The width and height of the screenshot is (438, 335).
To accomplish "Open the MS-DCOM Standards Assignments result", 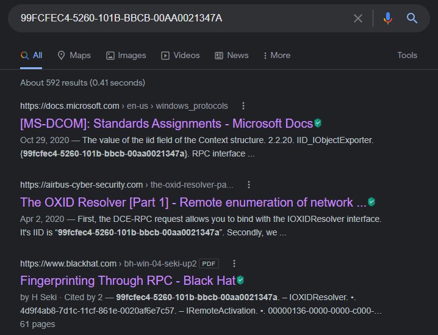I will (x=167, y=123).
